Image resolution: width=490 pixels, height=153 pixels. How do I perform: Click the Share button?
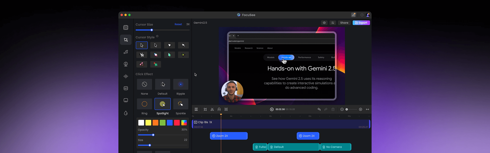pos(344,23)
